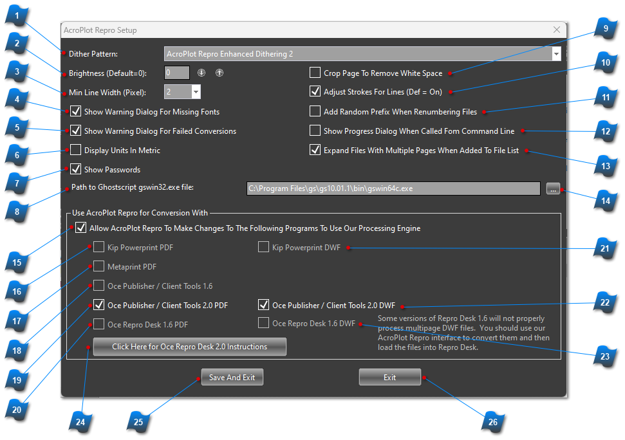Click the browse button for Ghostscript path

[x=553, y=188]
